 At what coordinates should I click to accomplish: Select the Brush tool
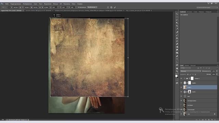177,35
